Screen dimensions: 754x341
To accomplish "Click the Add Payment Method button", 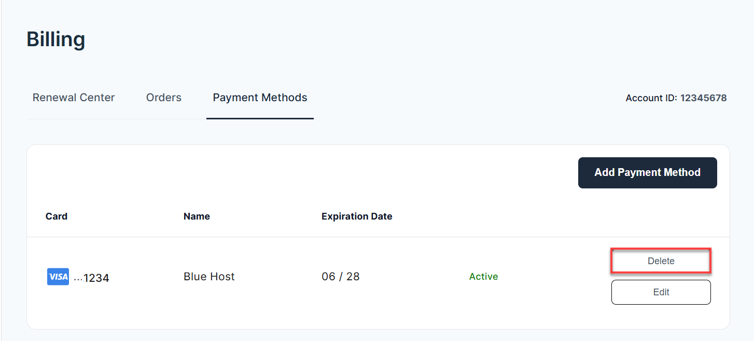I will point(647,172).
